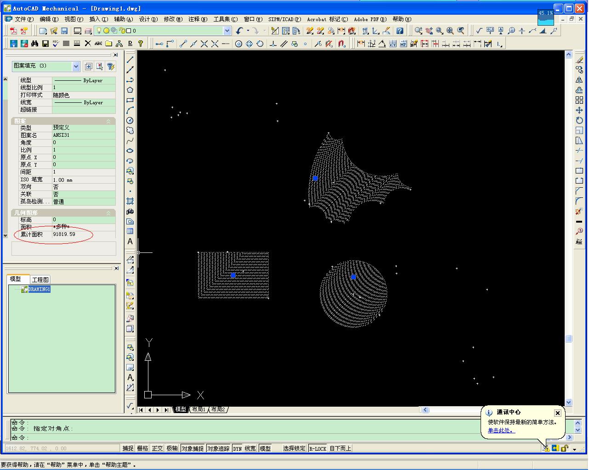This screenshot has width=589, height=470.
Task: Open the Undo history dropdown arrow
Action: click(x=248, y=31)
